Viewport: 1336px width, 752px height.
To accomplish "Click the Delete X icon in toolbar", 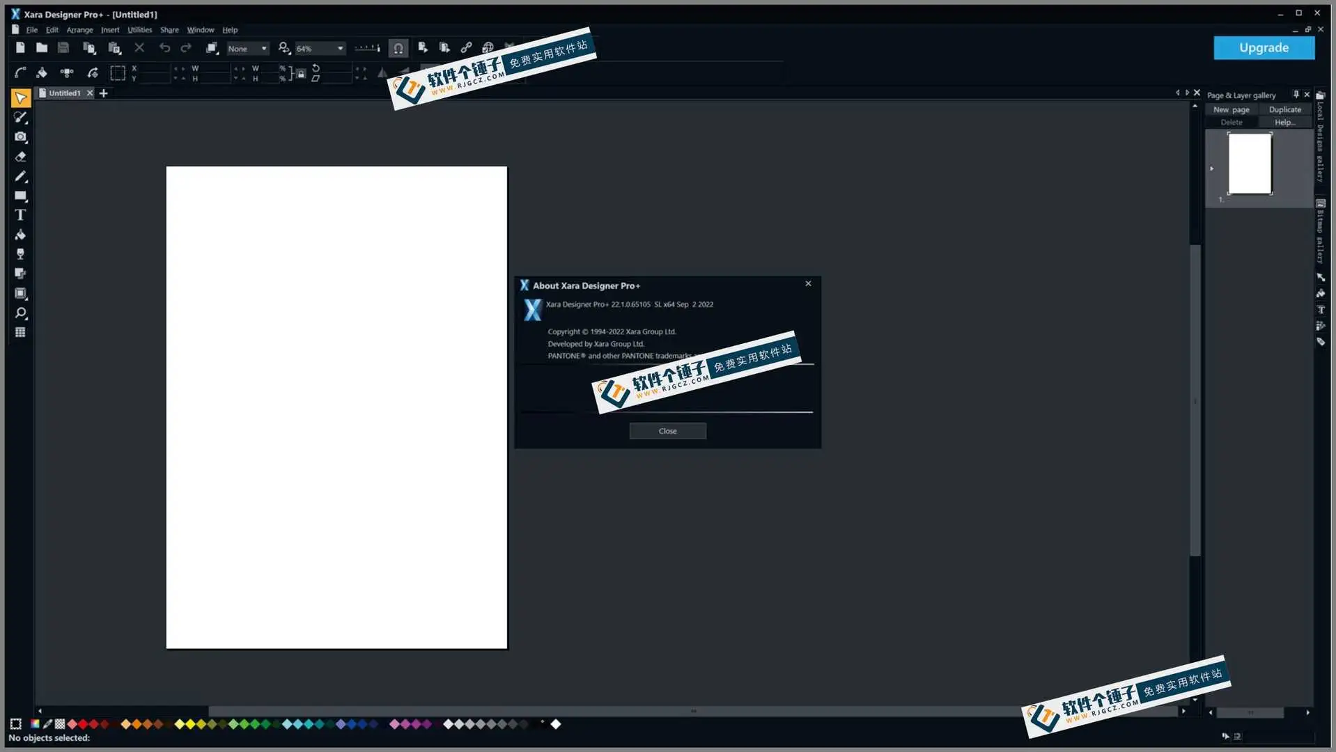I will 139,48.
